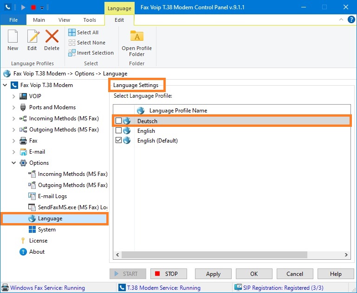Select the Fax printer tree item

tap(33, 141)
